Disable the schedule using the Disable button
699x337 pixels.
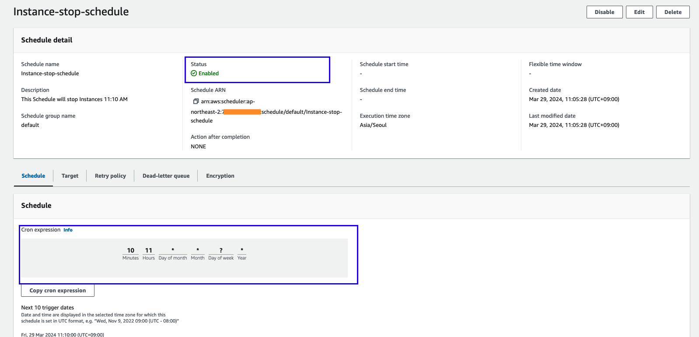click(x=604, y=12)
